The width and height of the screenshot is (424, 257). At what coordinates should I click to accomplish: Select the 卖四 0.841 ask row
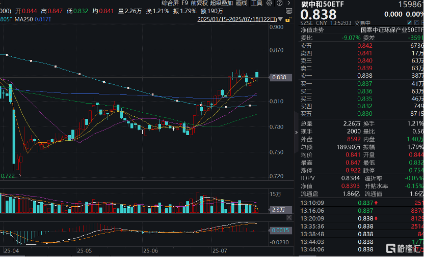point(362,53)
